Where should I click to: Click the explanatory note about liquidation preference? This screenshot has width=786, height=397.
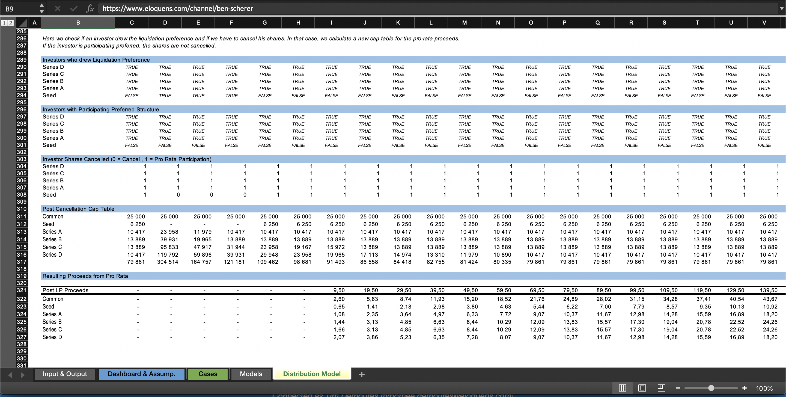(x=251, y=42)
